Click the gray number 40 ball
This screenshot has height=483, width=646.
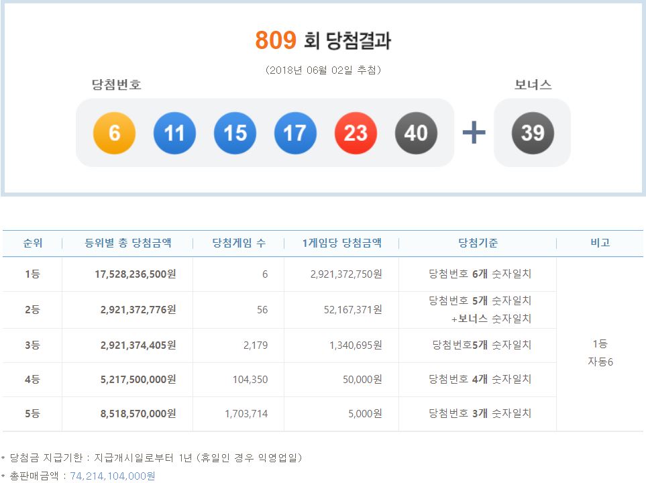[x=416, y=133]
